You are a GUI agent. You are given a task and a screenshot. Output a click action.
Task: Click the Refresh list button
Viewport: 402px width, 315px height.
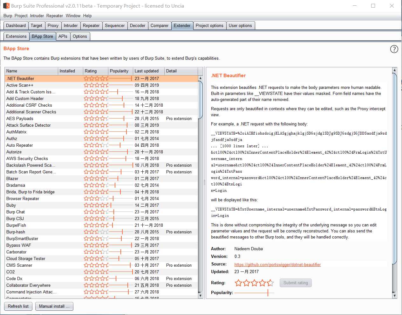(x=18, y=306)
